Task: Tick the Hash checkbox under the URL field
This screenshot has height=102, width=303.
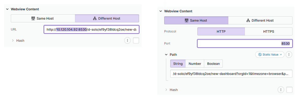Action: [136, 40]
